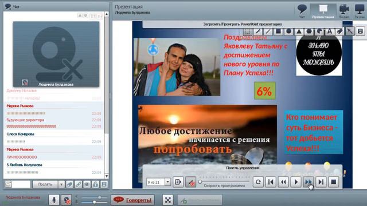Click chat message 'Будующие директора'
The width and height of the screenshot is (367, 206).
click(25, 120)
